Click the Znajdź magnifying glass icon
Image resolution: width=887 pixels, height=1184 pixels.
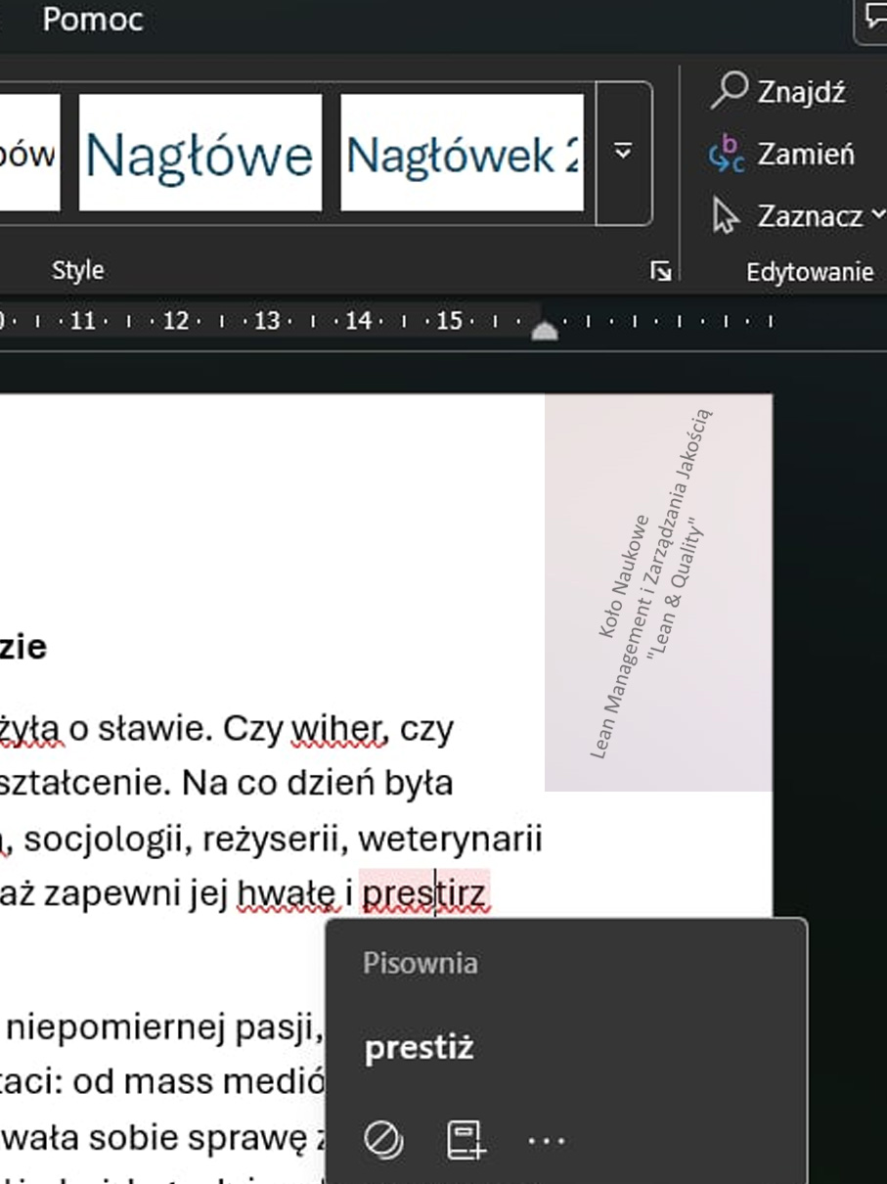pos(729,90)
